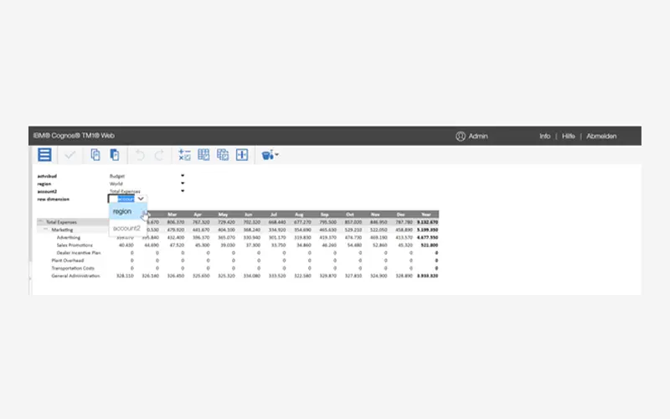Click the Hilfe link
This screenshot has width=670, height=419.
(569, 136)
